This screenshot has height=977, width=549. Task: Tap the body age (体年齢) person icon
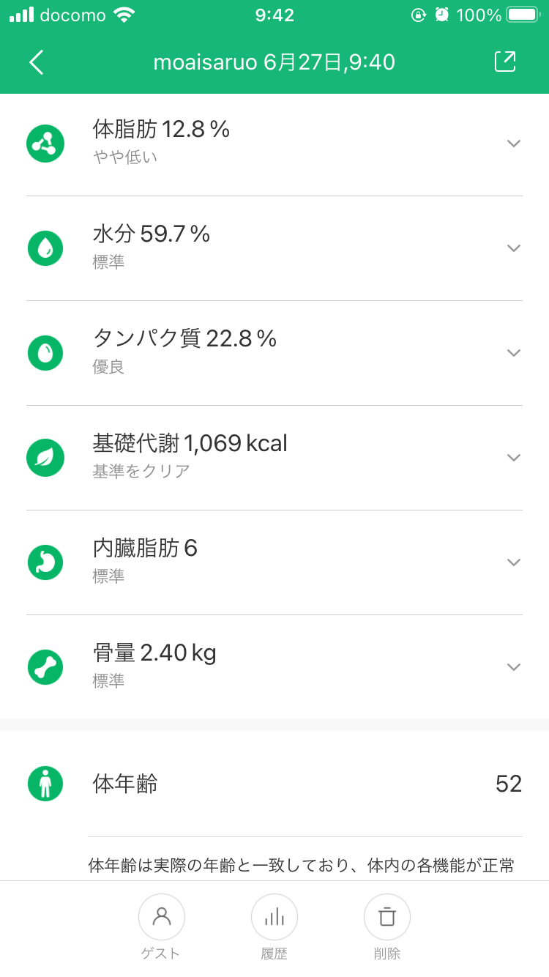pos(45,784)
